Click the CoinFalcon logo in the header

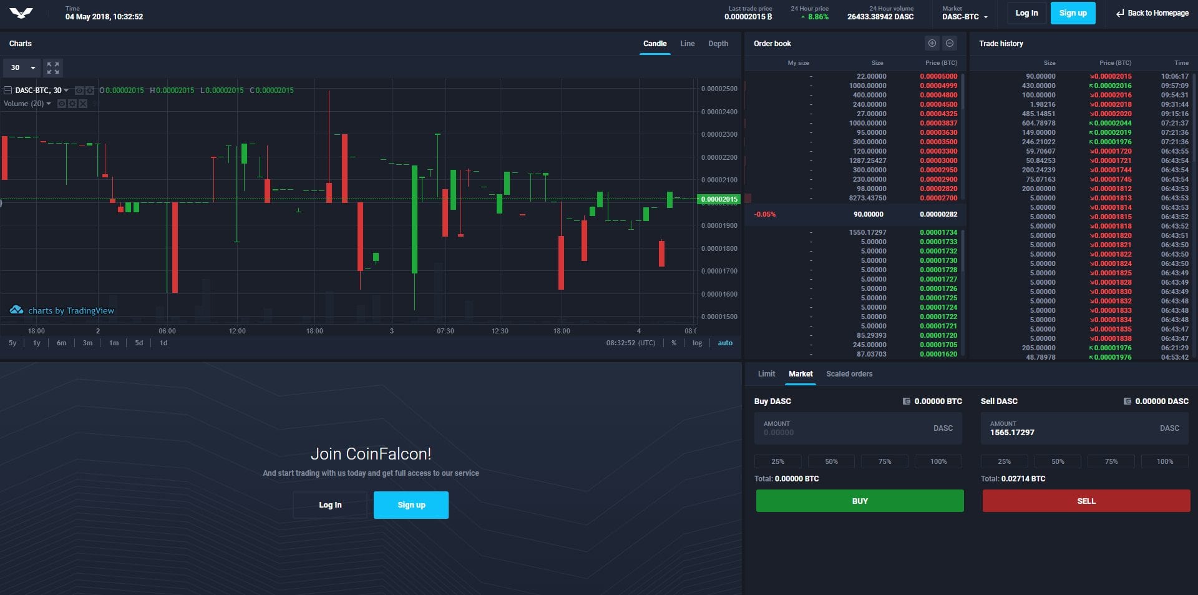pos(21,13)
